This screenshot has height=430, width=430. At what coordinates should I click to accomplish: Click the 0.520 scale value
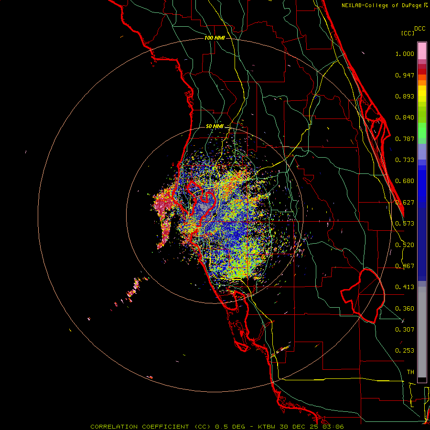[405, 245]
